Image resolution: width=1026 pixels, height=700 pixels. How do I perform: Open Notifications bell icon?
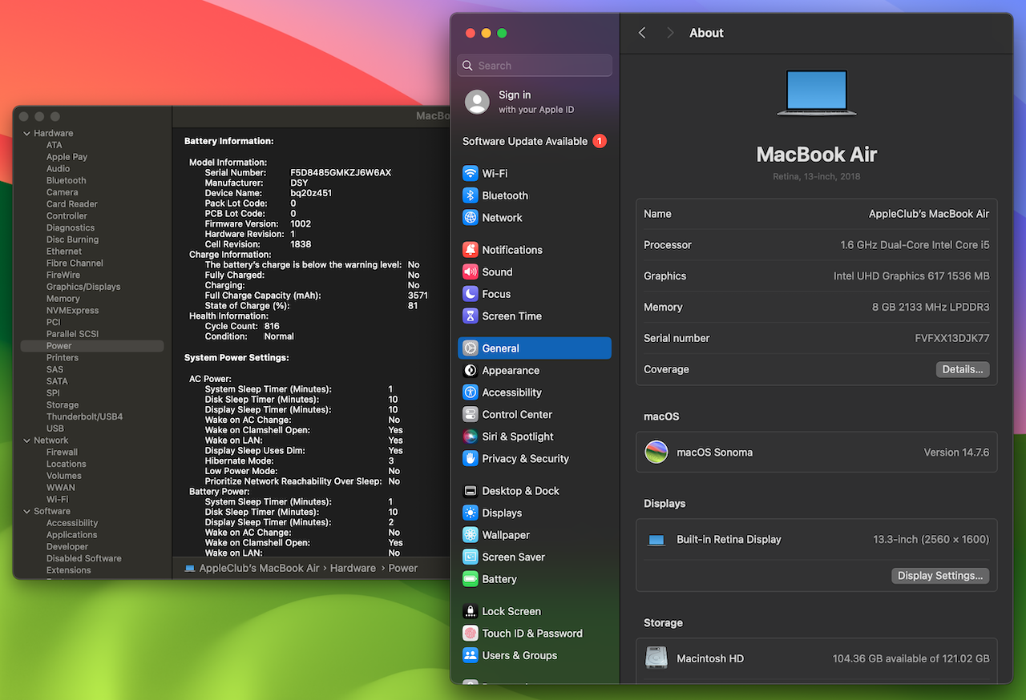click(x=471, y=250)
